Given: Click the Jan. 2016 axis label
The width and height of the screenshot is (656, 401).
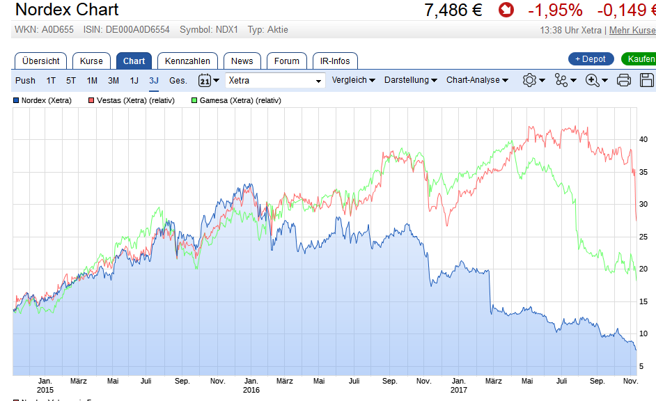Looking at the screenshot, I should pos(251,386).
